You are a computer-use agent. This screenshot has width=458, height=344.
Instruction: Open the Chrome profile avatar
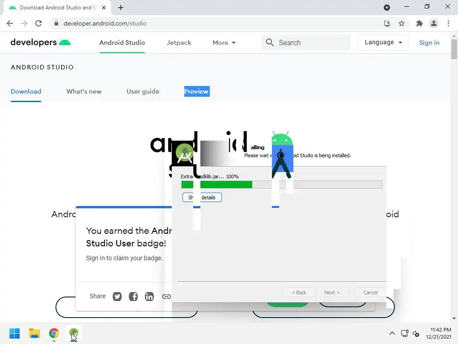tap(434, 23)
